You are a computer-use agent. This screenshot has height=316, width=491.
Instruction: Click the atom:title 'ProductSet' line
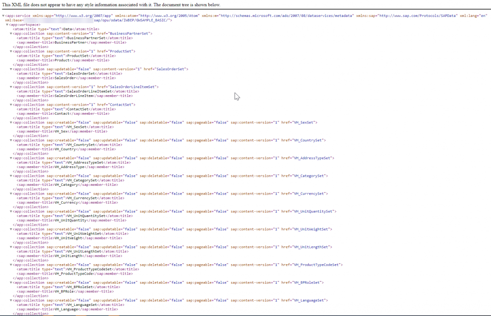tap(66, 56)
